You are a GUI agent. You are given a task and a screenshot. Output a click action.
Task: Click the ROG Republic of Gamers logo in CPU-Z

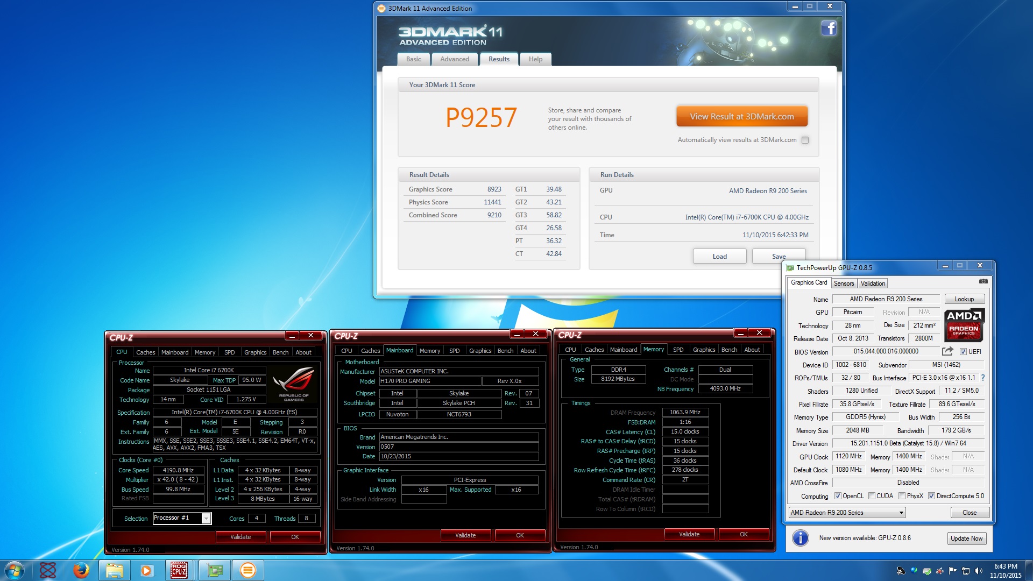(x=294, y=384)
